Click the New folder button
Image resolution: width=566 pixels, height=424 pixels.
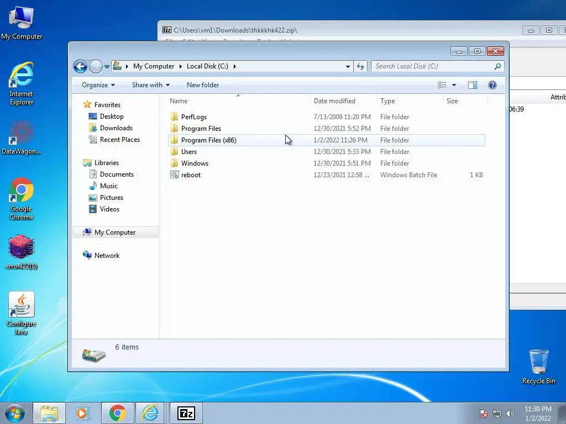[203, 85]
